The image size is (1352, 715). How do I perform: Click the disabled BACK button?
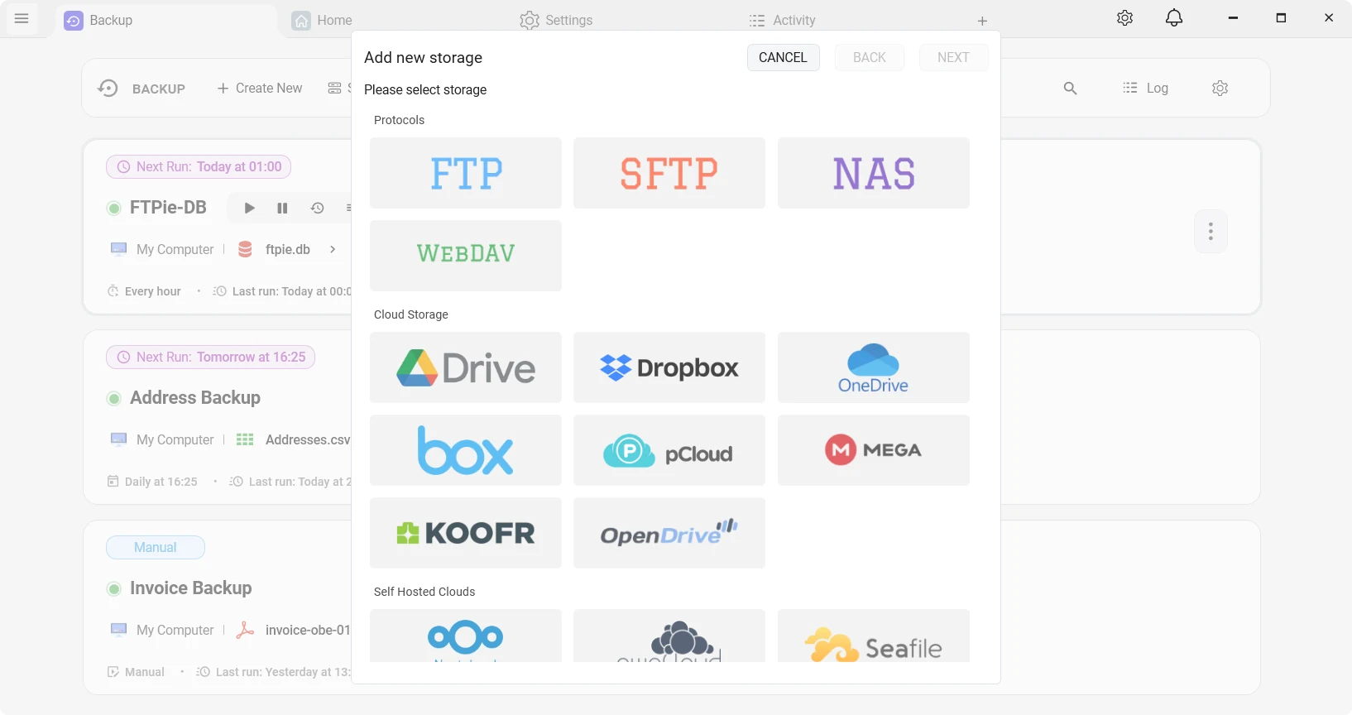pyautogui.click(x=870, y=57)
